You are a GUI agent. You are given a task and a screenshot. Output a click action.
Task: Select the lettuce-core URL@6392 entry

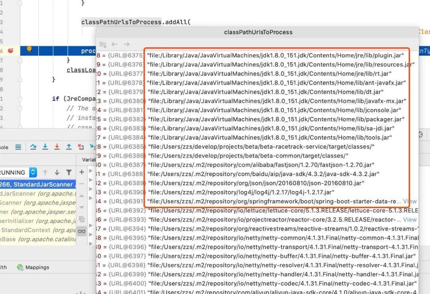[x=257, y=210]
